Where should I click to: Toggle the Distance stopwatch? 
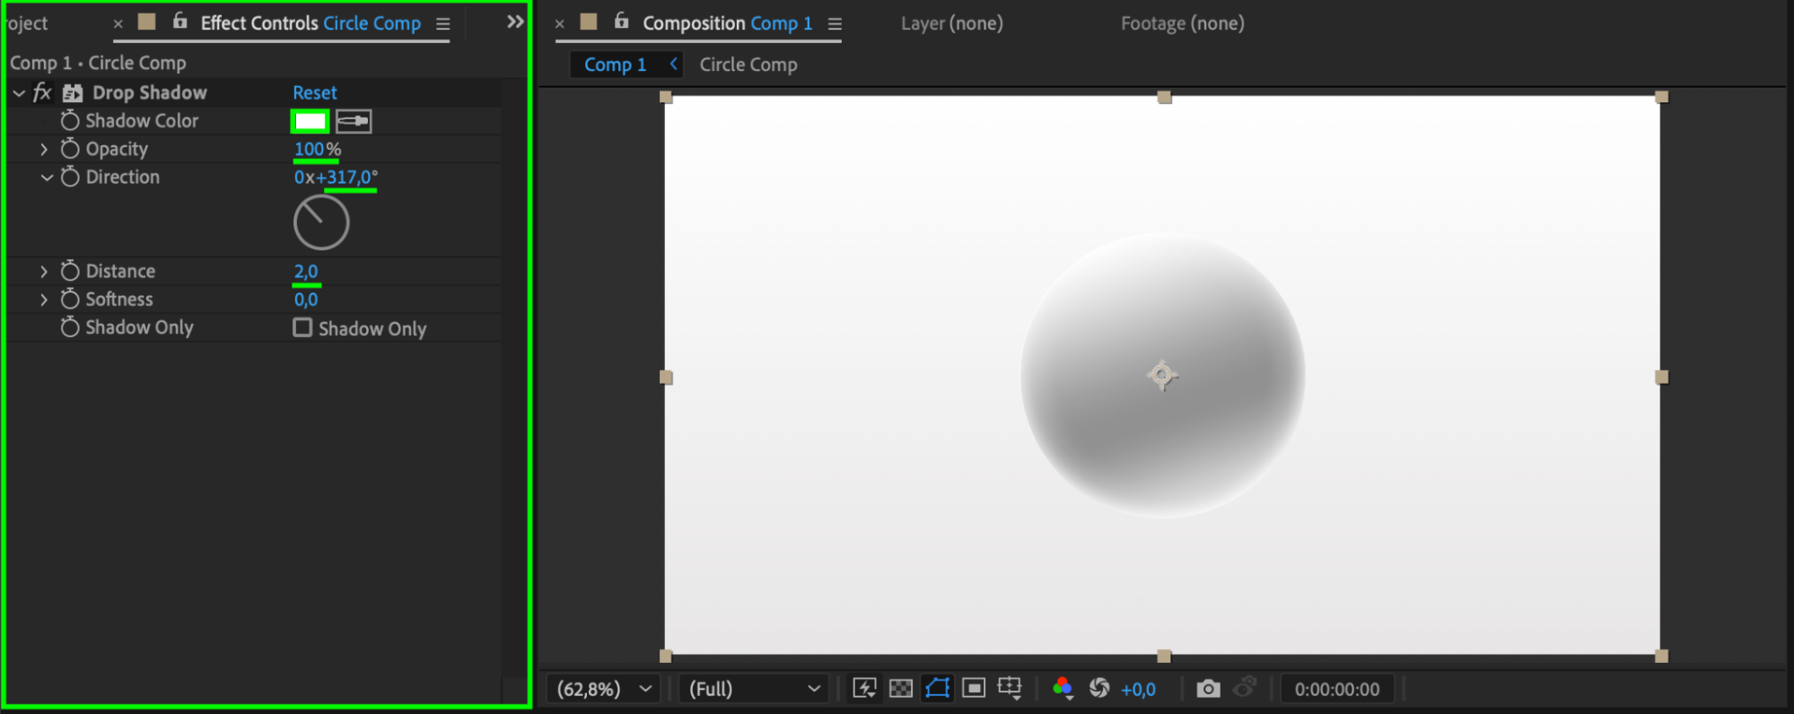(70, 271)
